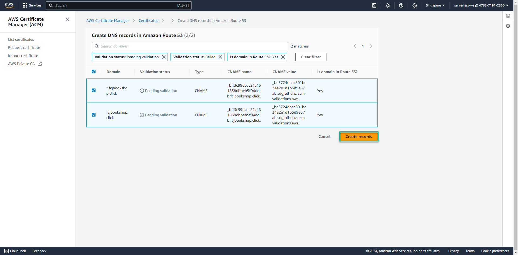Click the vertical scrollbar down arrow
Screen dimensions: 518x255
(516, 253)
